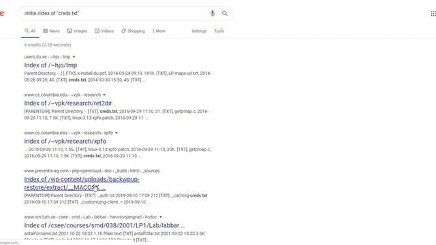Image resolution: width=436 pixels, height=245 pixels.
Task: Switch to the Images tab
Action: pyautogui.click(x=77, y=31)
